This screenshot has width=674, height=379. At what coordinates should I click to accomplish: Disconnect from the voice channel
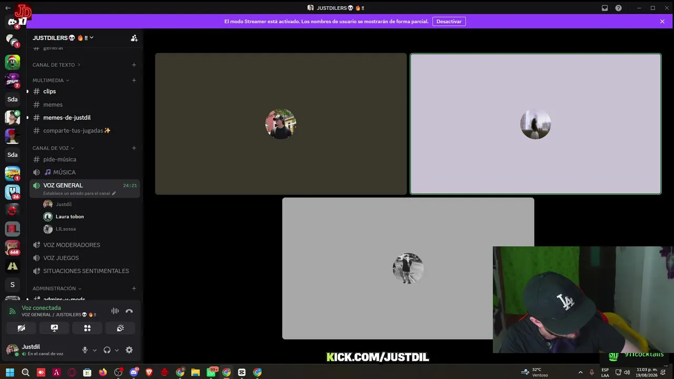click(129, 311)
